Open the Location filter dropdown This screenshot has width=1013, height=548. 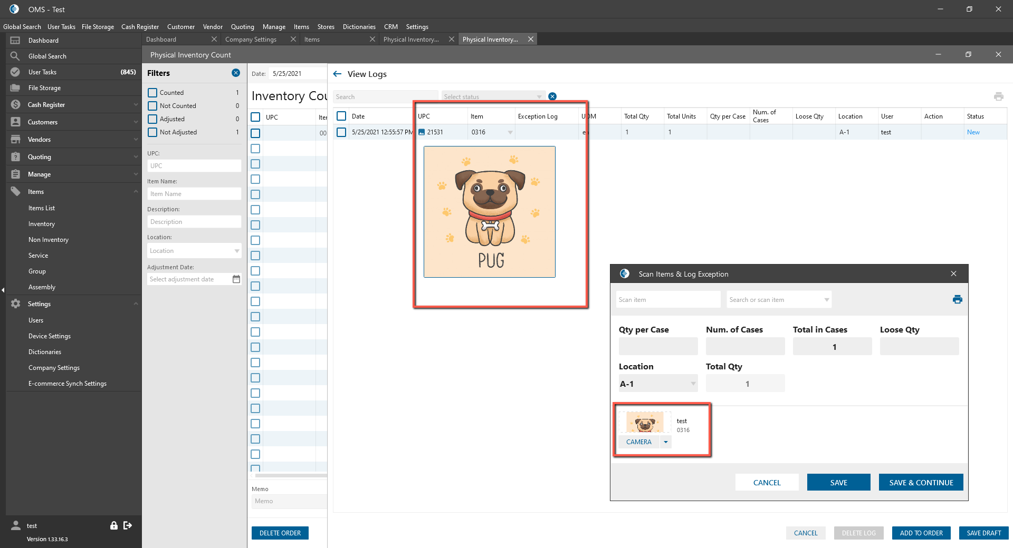point(237,251)
